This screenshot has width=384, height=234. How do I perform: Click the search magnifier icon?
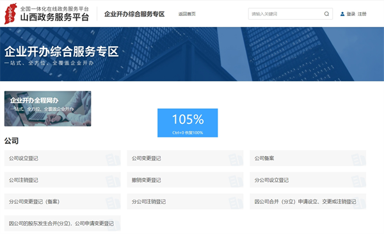point(326,14)
